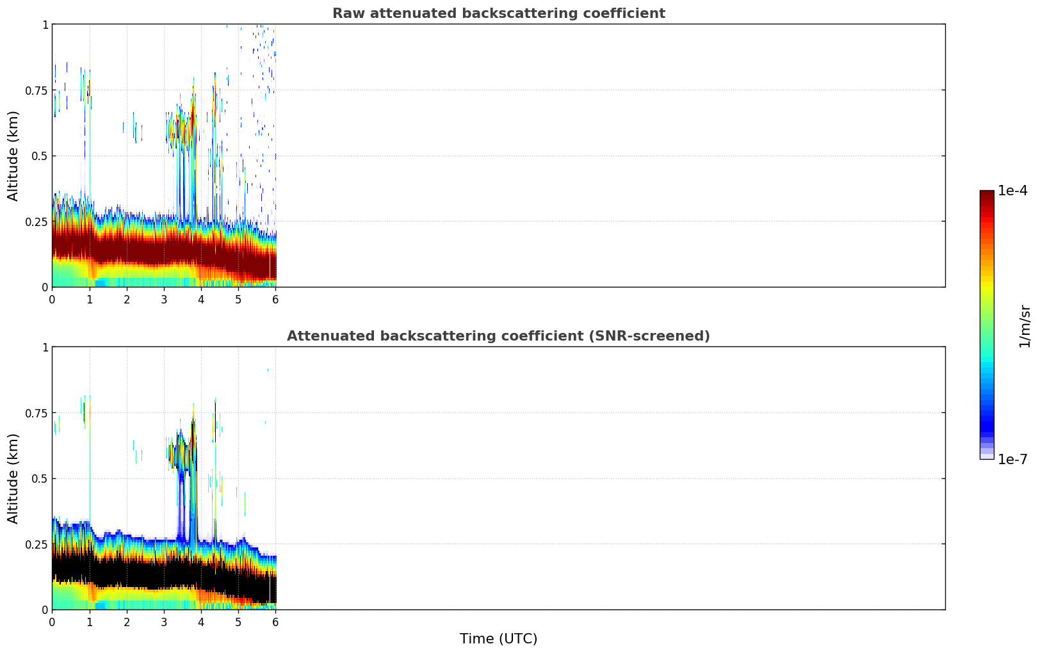Click the '1e-4' colorbar maximum label
The height and width of the screenshot is (653, 1038).
pyautogui.click(x=1012, y=191)
